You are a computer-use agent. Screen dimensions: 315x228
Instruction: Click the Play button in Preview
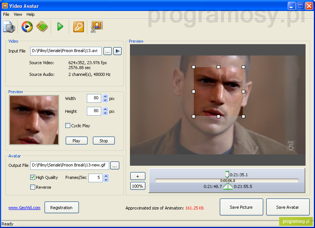click(x=77, y=141)
